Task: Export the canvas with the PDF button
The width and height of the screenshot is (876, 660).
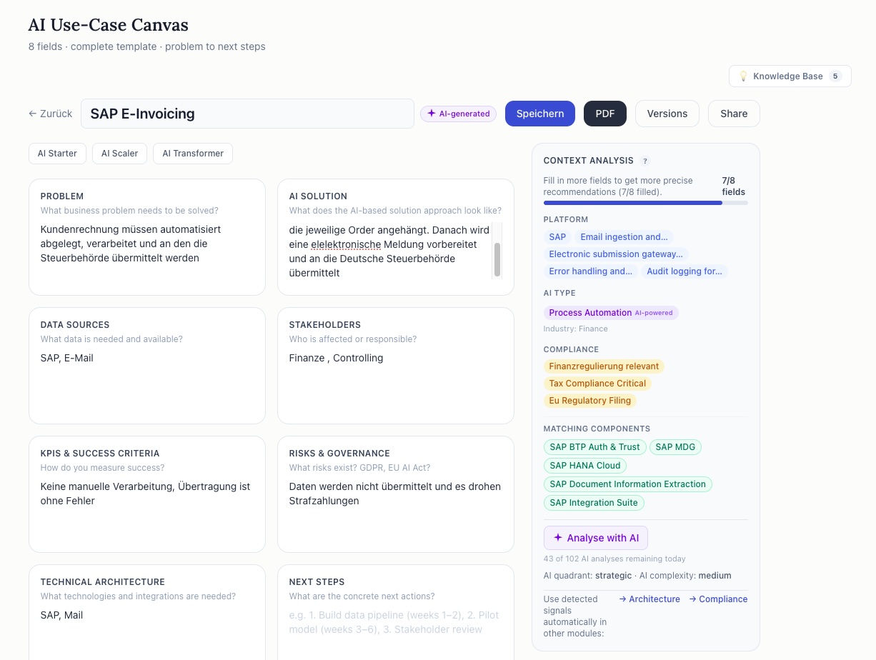Action: [x=605, y=114]
